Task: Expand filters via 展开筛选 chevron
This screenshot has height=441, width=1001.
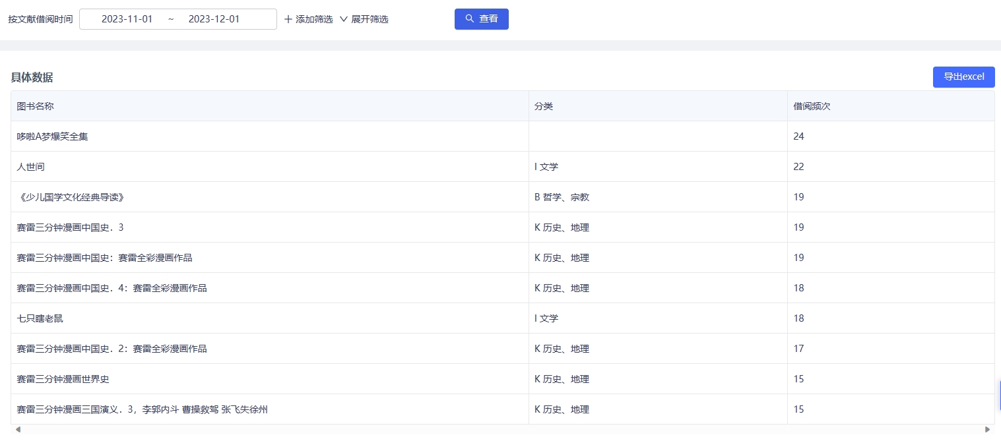Action: click(x=343, y=19)
